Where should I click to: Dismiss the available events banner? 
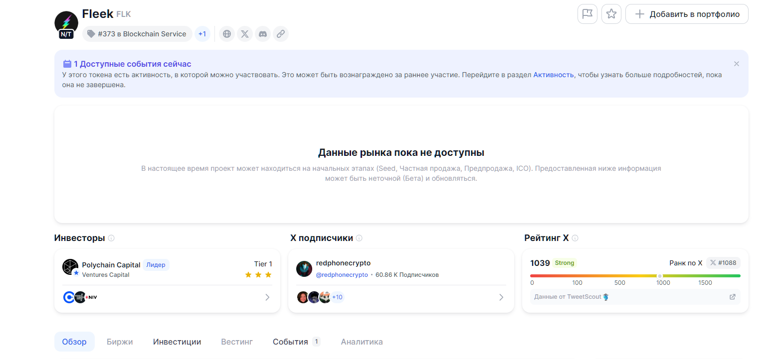(x=737, y=64)
